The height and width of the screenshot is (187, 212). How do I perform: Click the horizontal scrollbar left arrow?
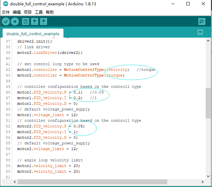click(15, 182)
